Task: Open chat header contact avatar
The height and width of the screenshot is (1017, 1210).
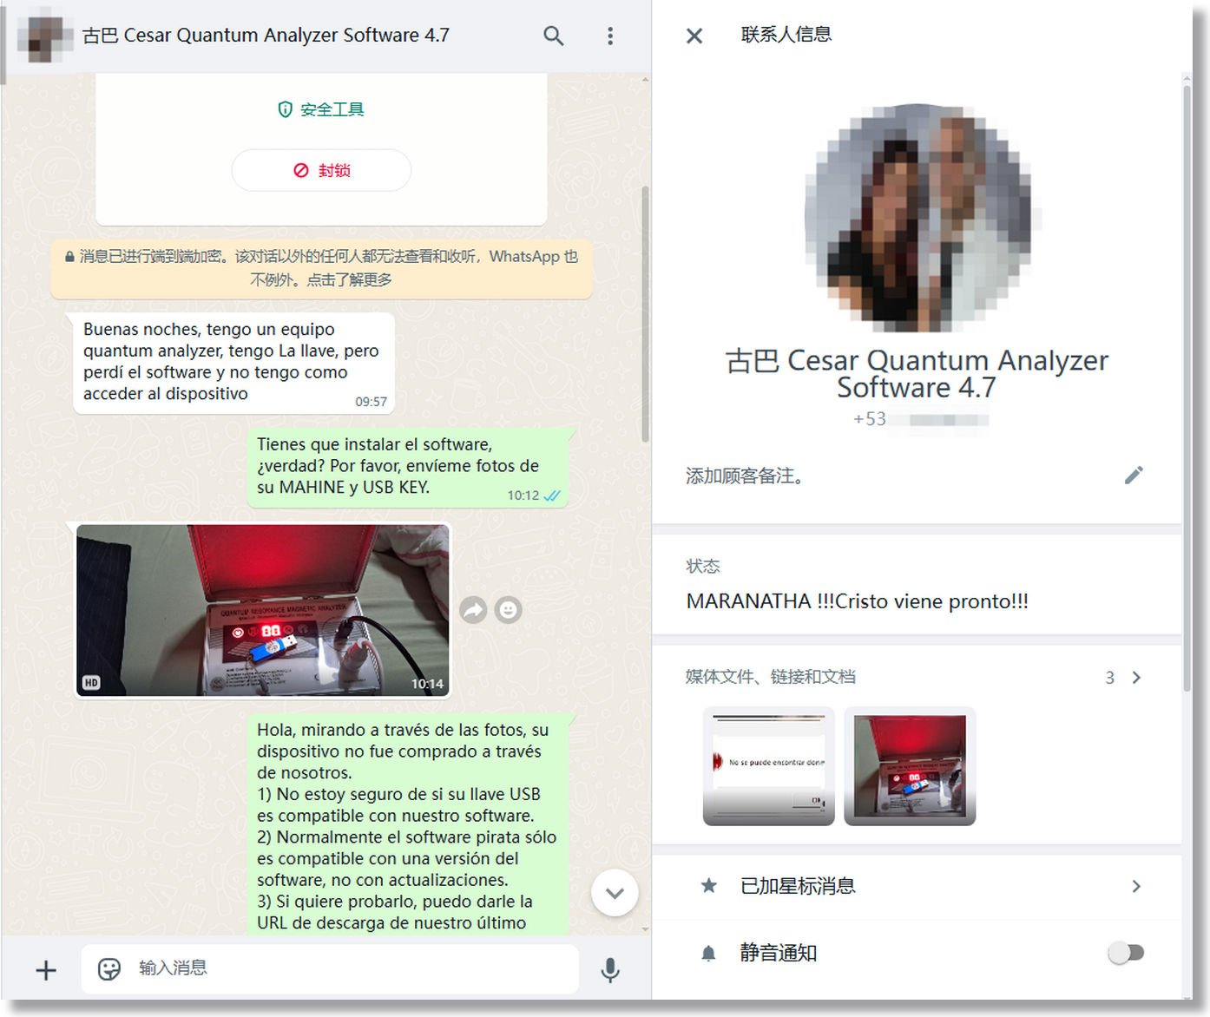Action: 45,36
